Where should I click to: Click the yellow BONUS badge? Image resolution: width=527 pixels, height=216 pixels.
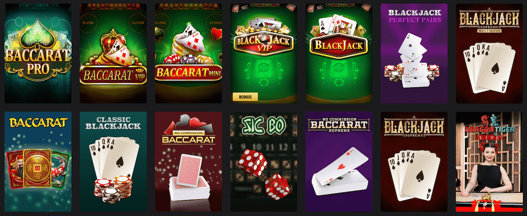pyautogui.click(x=245, y=97)
